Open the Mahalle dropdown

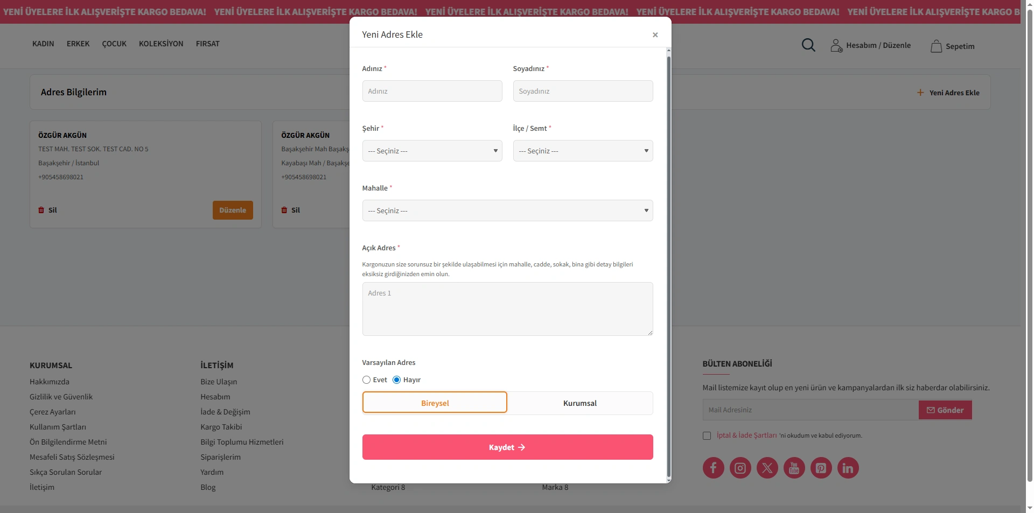pos(507,210)
